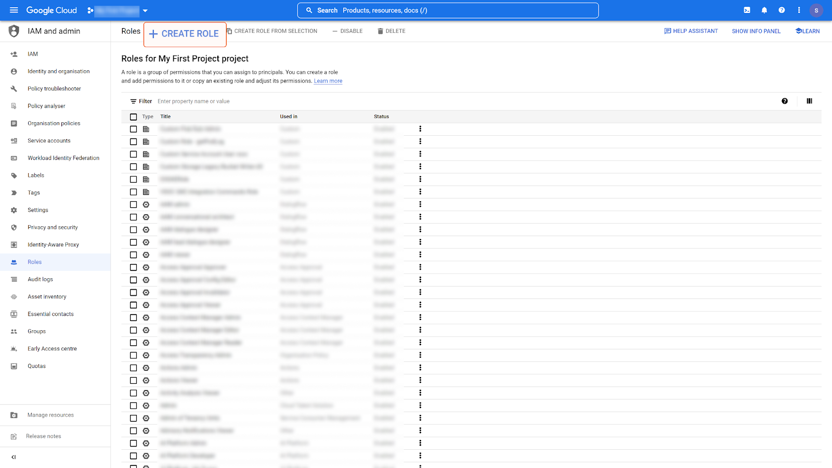832x468 pixels.
Task: Click the Service accounts icon
Action: [14, 141]
